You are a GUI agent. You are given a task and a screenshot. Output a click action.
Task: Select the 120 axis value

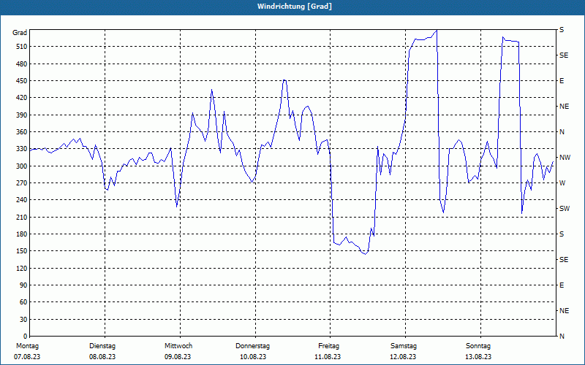coord(21,268)
